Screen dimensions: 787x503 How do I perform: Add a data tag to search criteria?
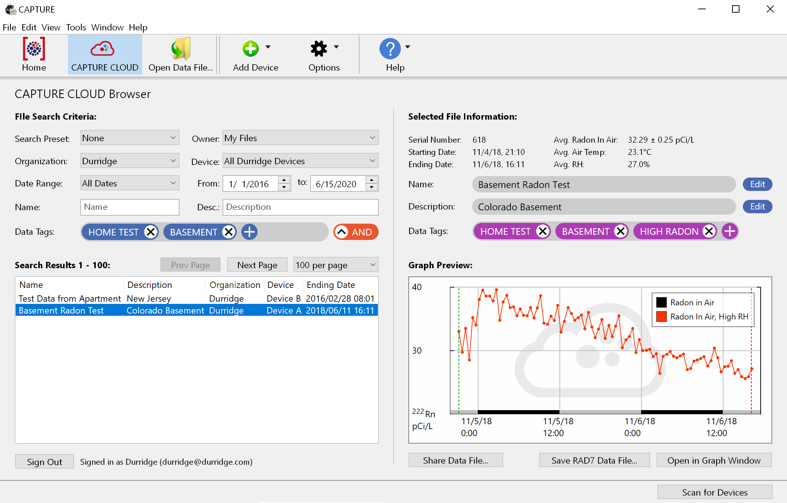[x=249, y=232]
